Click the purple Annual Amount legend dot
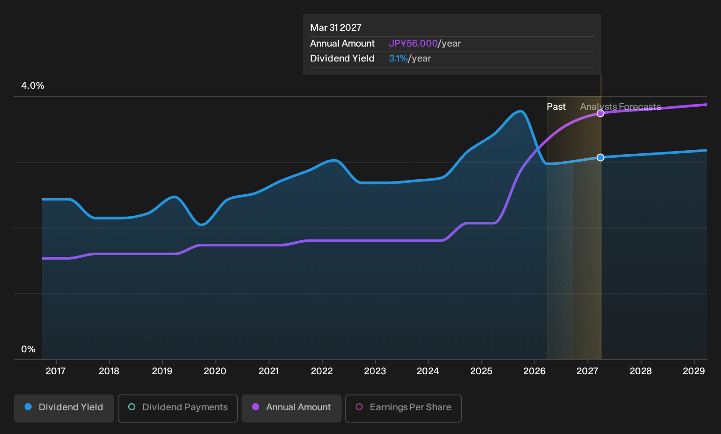This screenshot has height=434, width=721. coord(256,407)
